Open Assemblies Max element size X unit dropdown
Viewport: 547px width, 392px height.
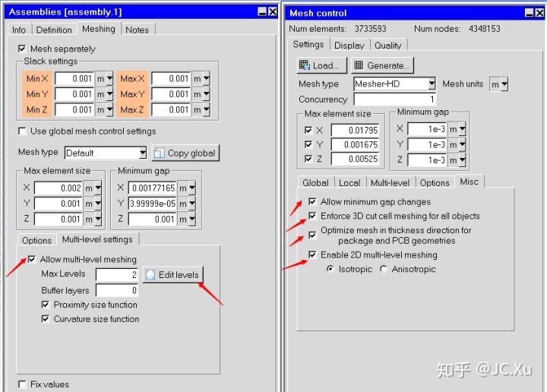(x=98, y=188)
